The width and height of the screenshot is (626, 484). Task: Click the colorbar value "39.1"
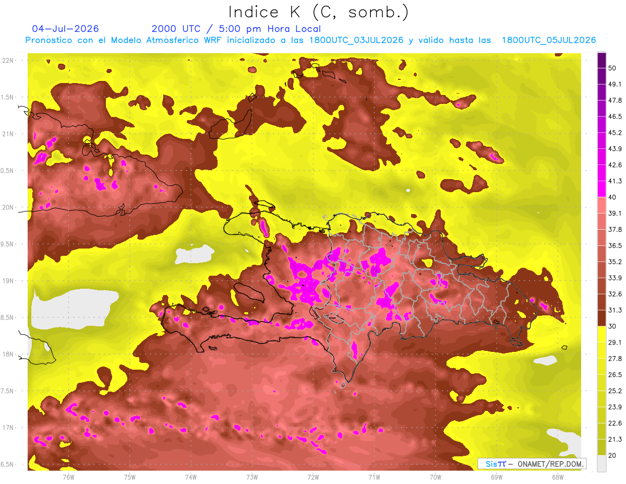[615, 213]
